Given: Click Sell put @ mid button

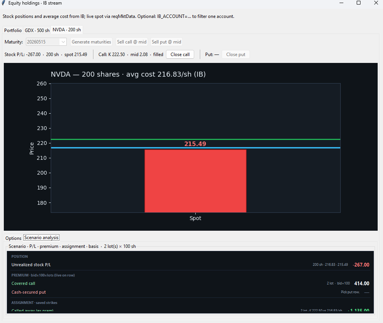Looking at the screenshot, I should coord(166,42).
